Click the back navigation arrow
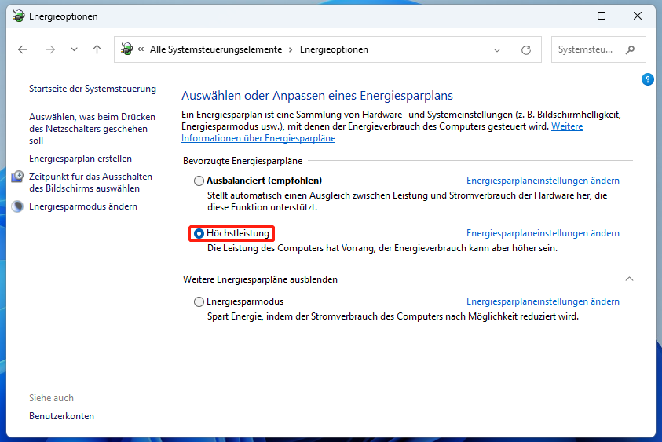 [23, 49]
